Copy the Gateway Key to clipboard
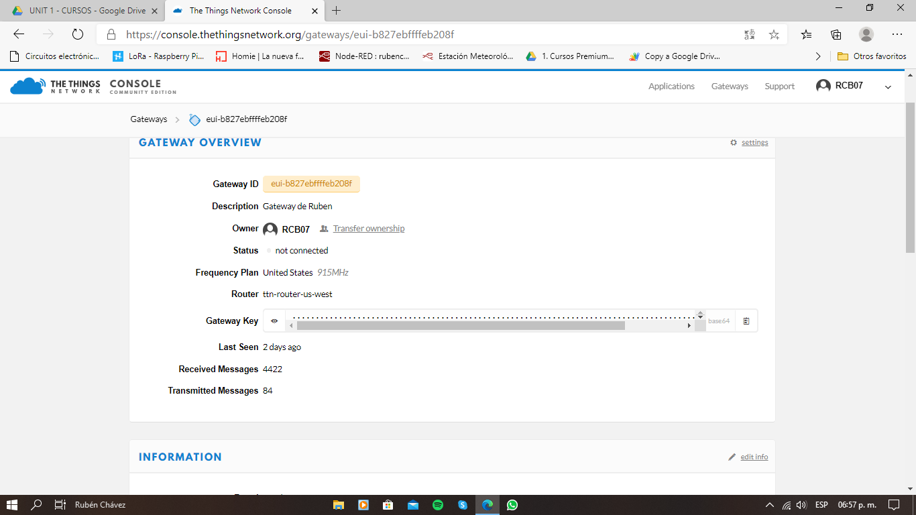This screenshot has height=515, width=916. coord(746,321)
